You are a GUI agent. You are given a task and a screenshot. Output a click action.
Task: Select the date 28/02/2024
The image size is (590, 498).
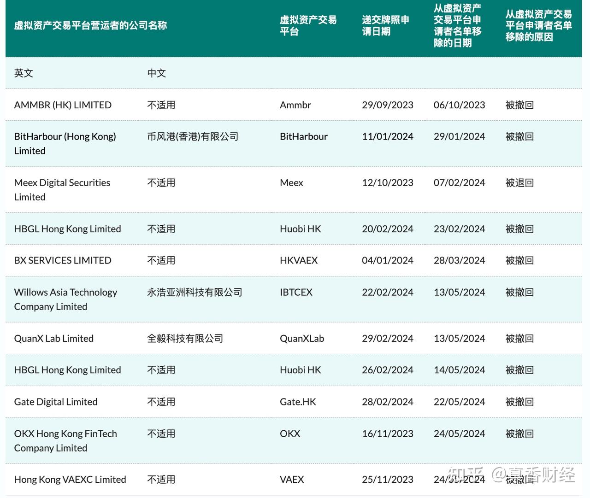pyautogui.click(x=388, y=402)
